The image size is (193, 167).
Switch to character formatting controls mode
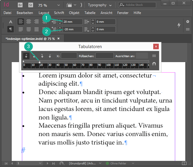(x=11, y=22)
